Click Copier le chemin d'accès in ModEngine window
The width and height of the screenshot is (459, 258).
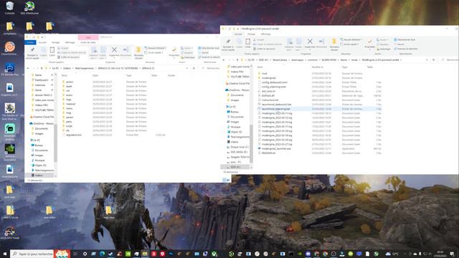(268, 44)
